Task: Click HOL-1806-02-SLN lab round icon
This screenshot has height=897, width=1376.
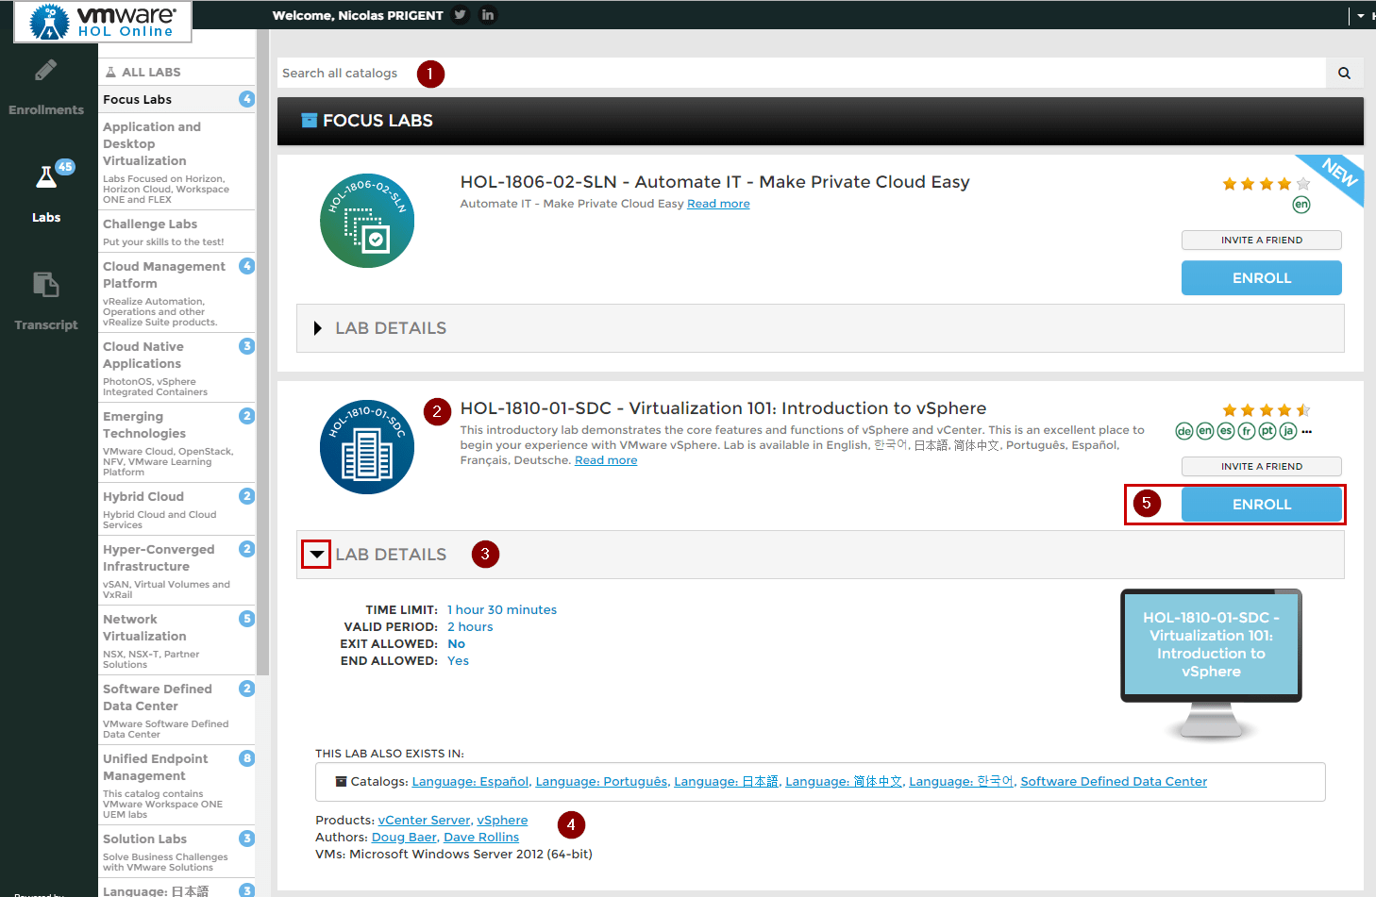Action: (x=367, y=221)
